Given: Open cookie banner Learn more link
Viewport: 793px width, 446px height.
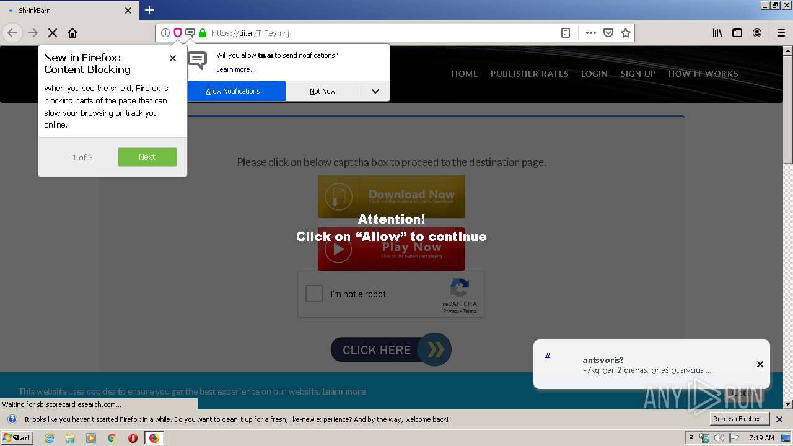Looking at the screenshot, I should [344, 391].
